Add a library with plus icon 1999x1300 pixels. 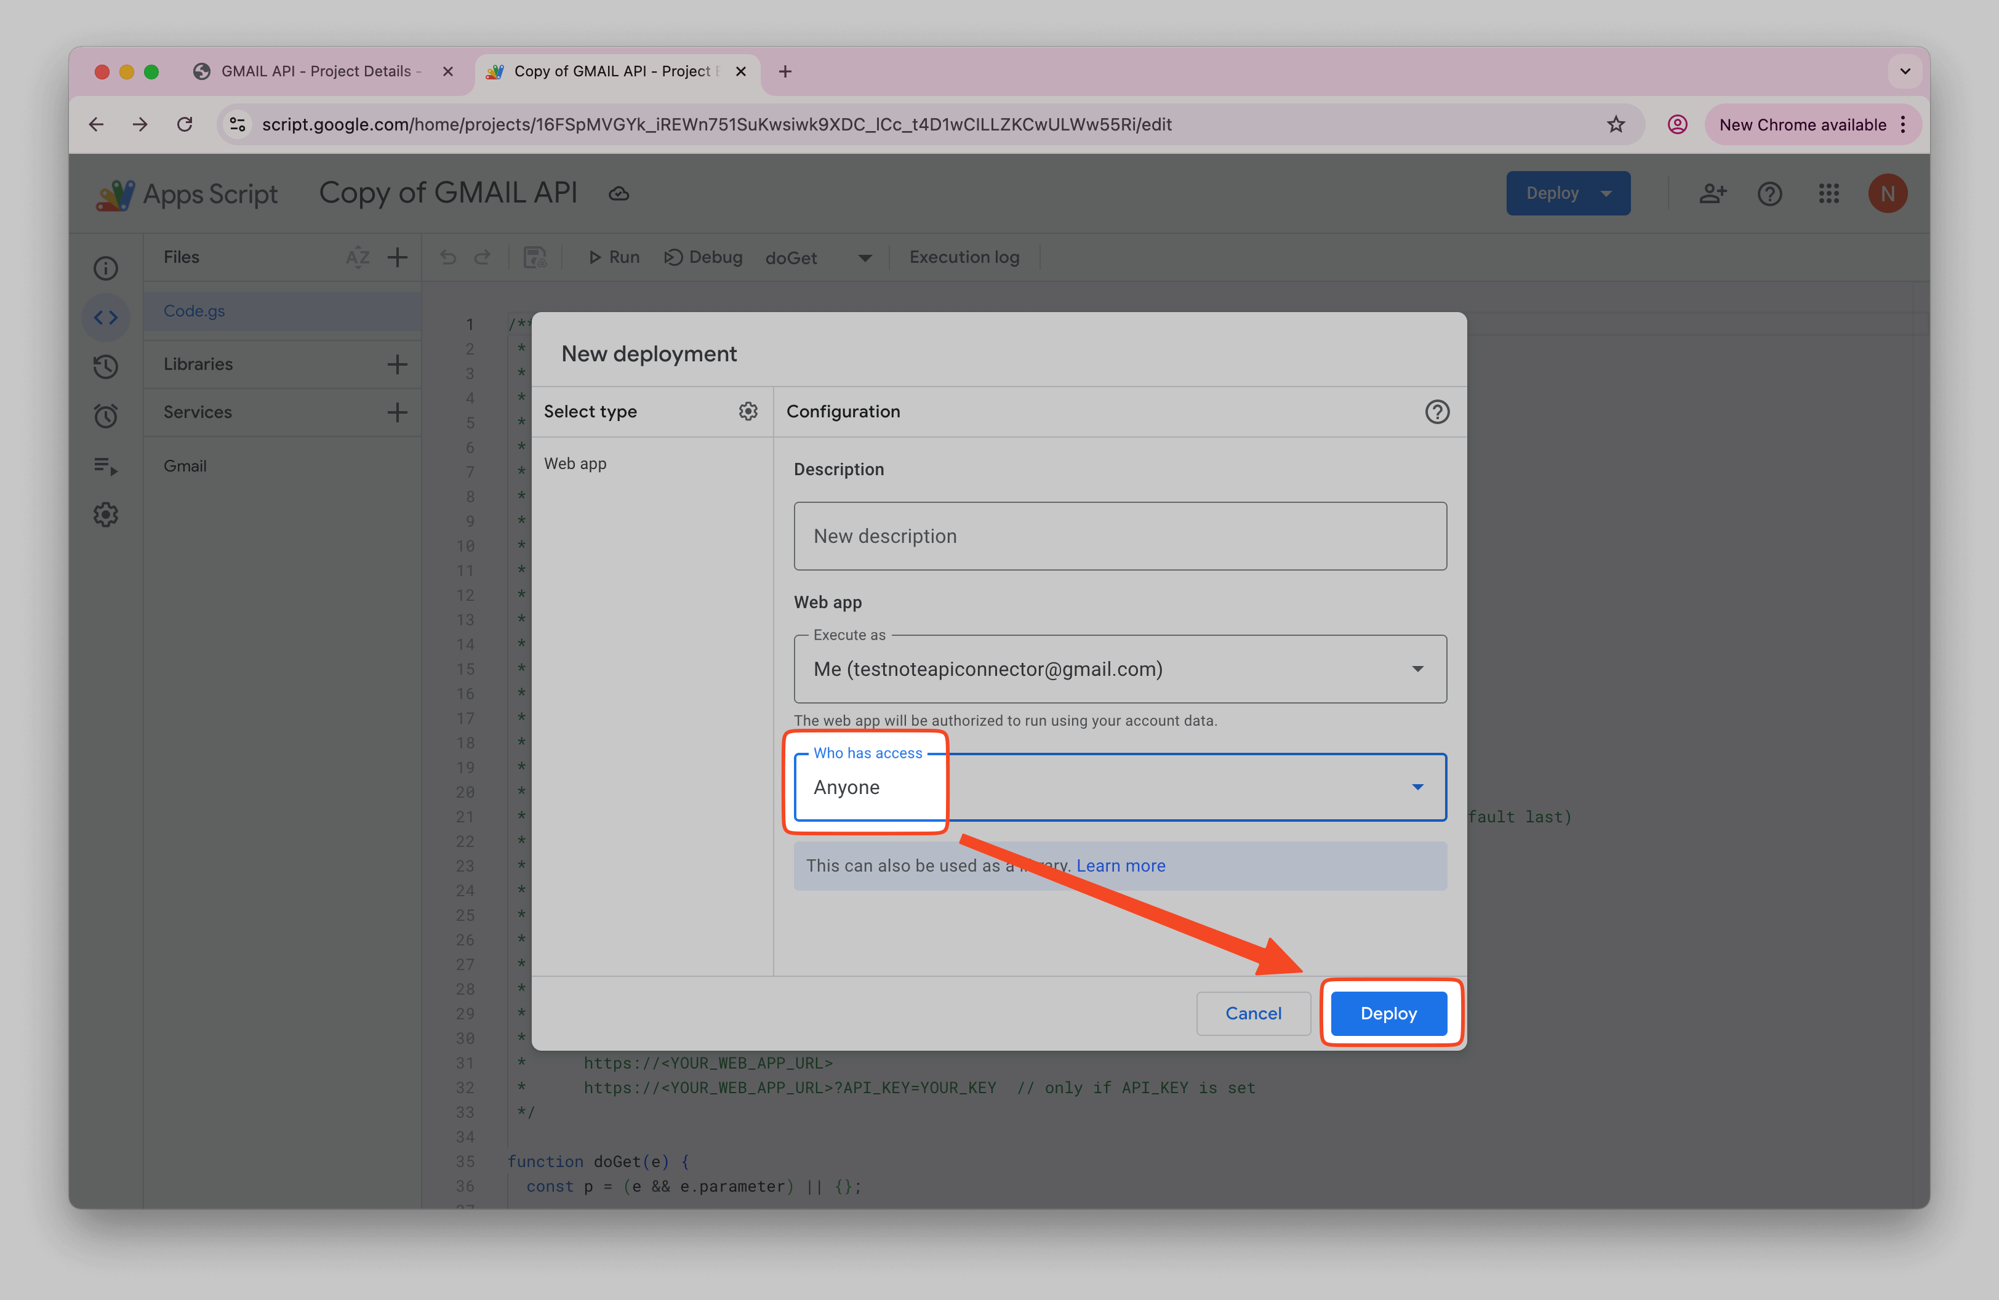[398, 364]
